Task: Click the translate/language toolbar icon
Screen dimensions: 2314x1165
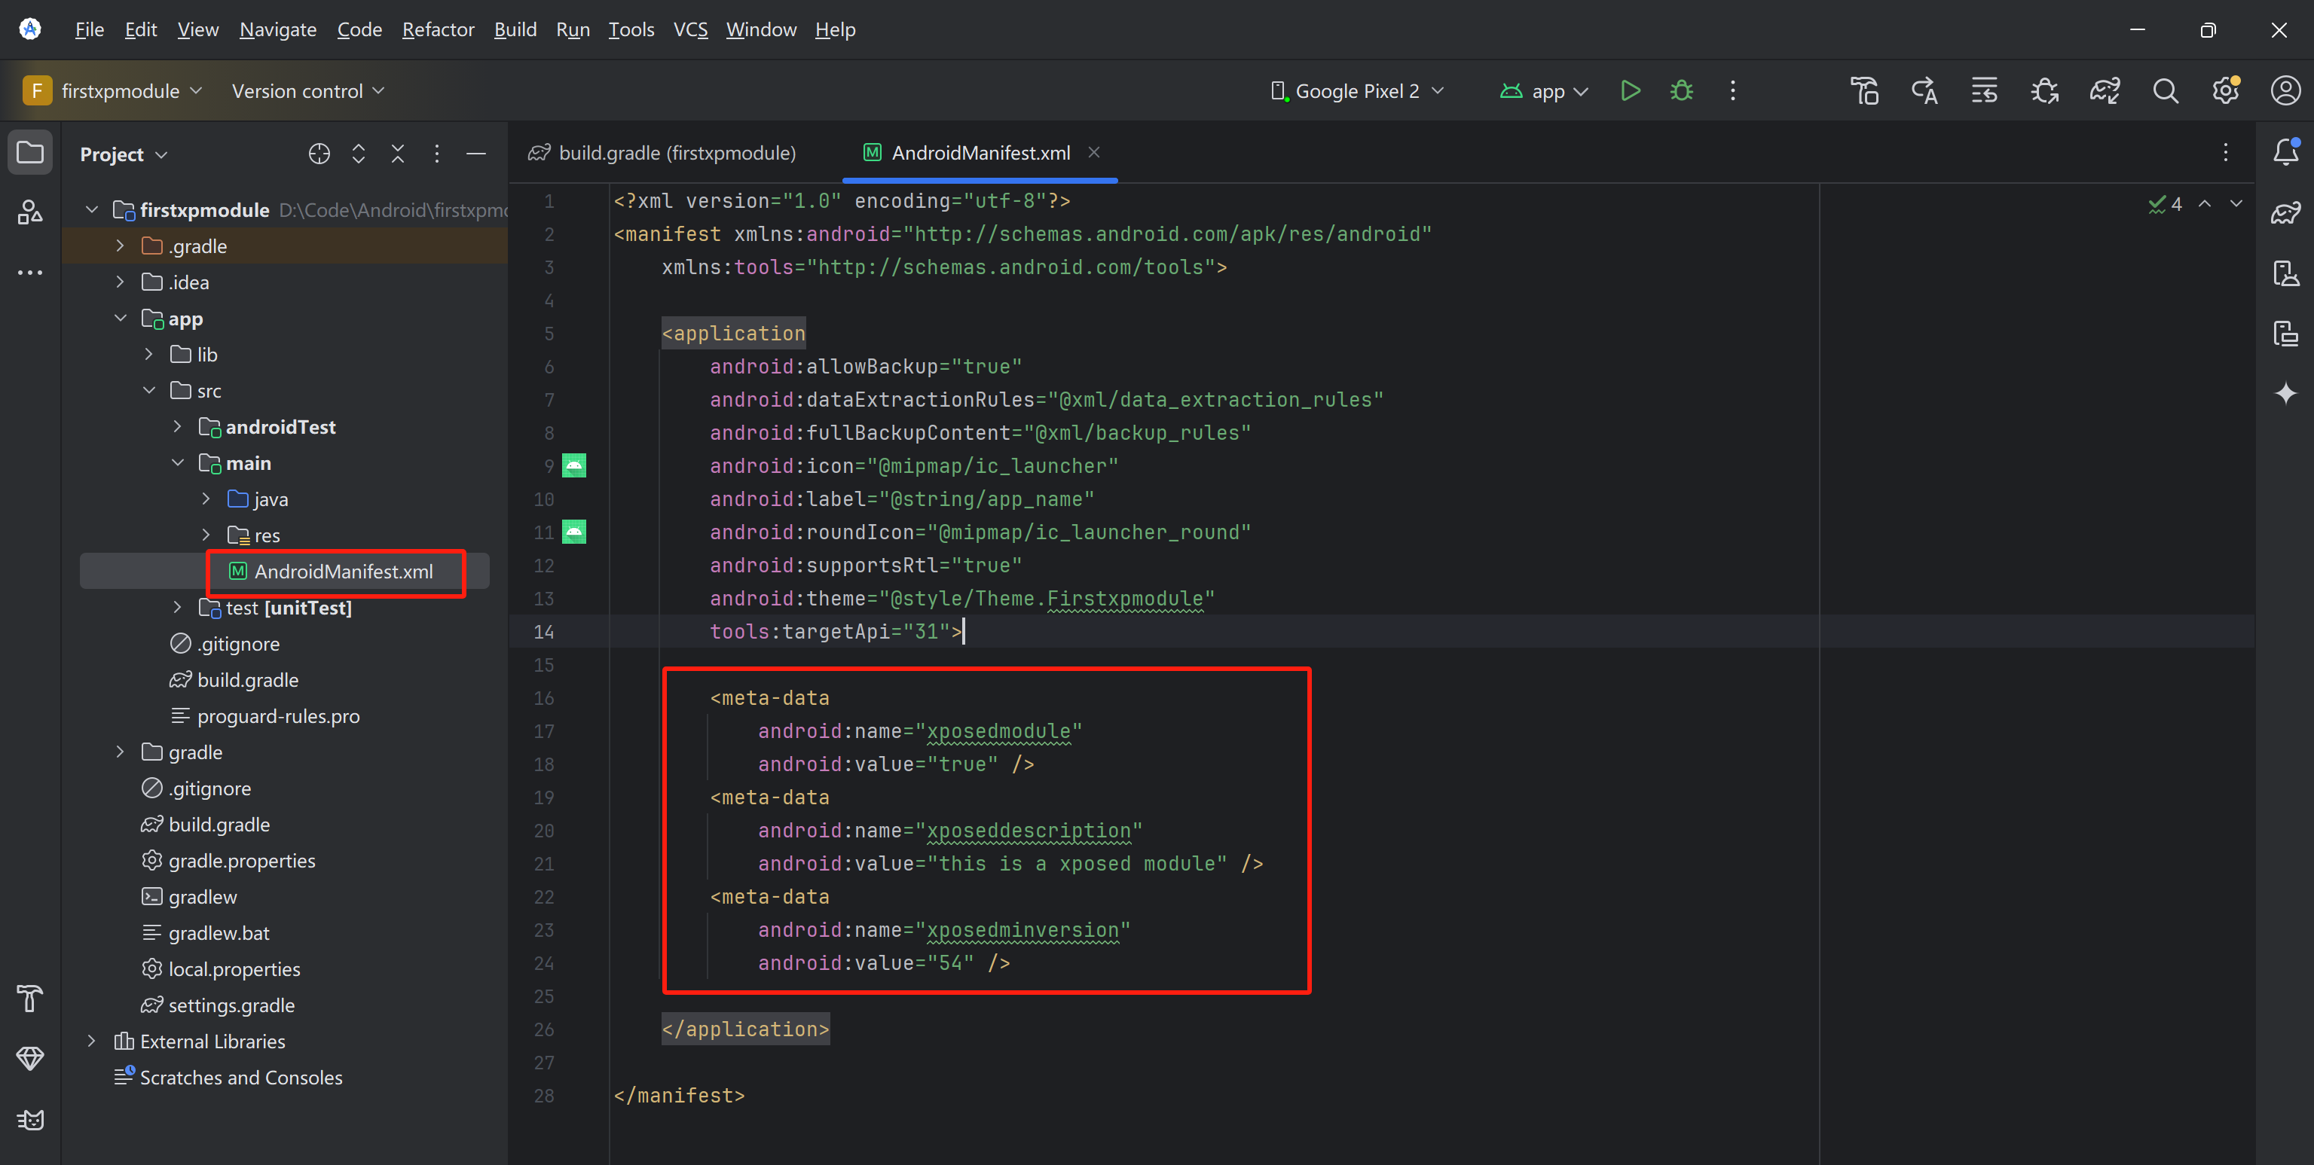Action: click(1925, 90)
